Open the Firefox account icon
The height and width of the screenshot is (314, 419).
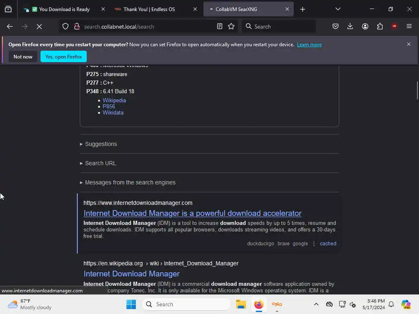click(x=365, y=27)
